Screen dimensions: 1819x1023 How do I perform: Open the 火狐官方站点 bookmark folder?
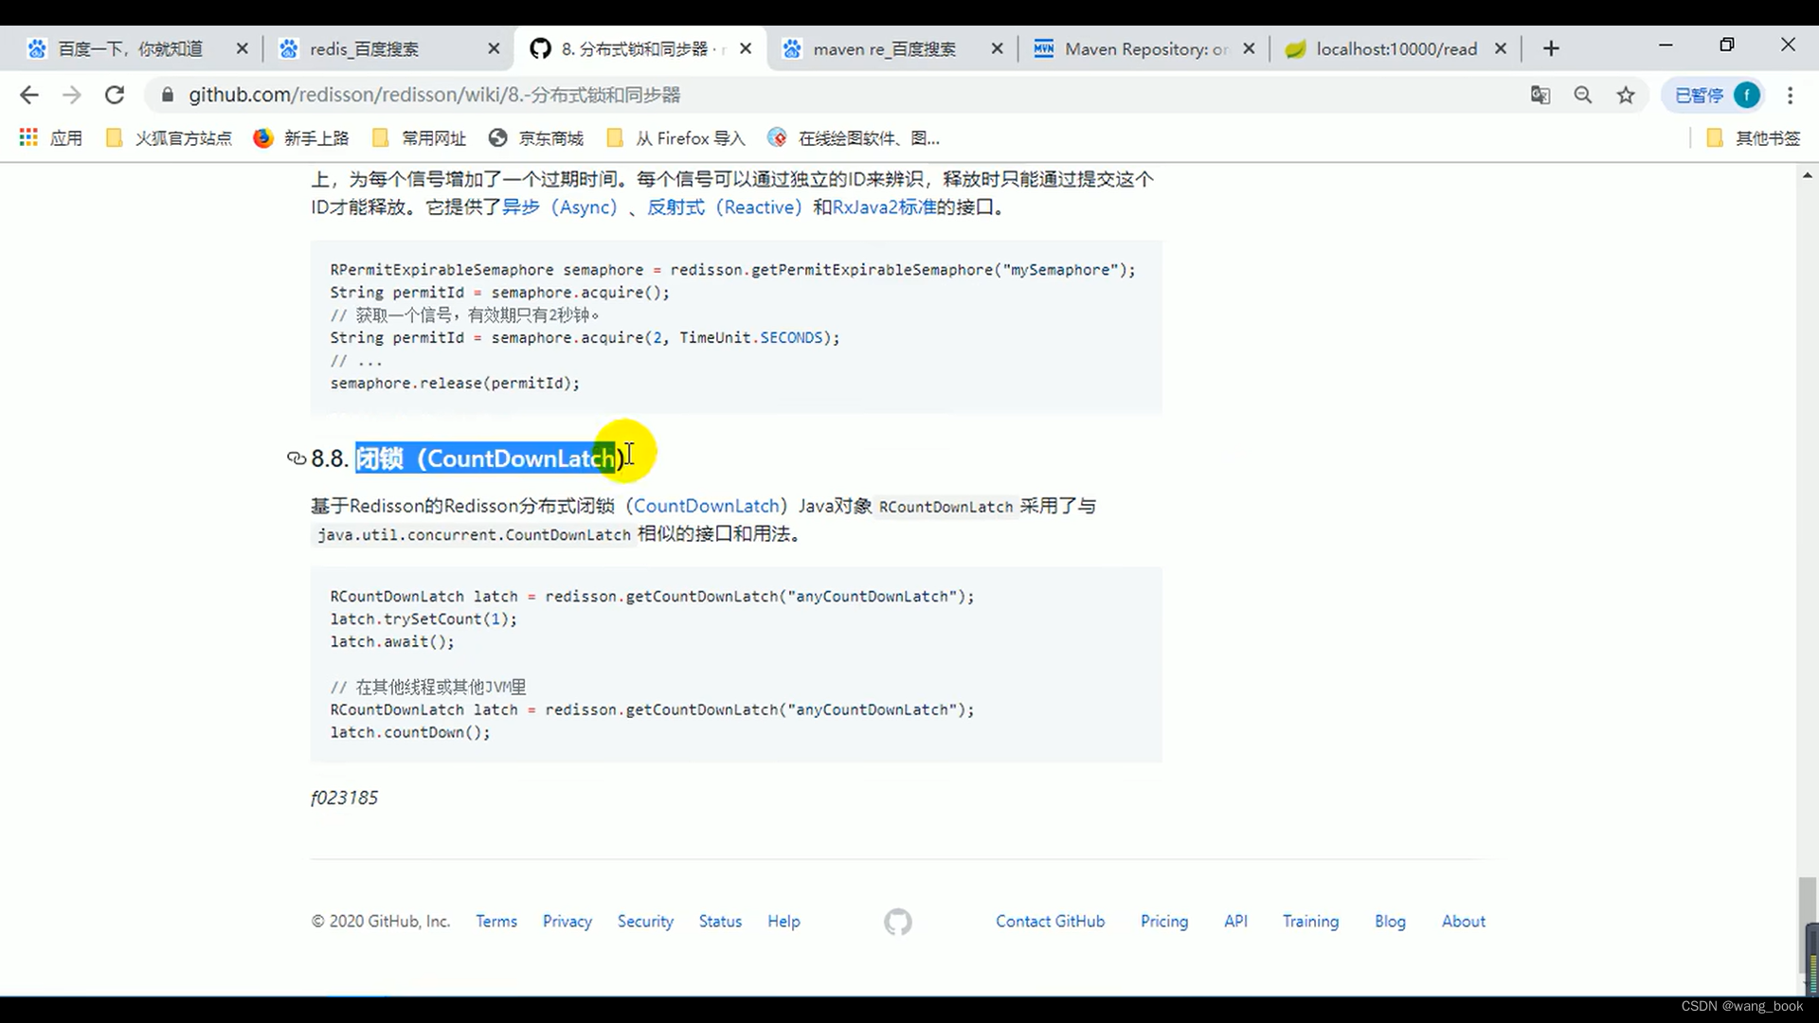(169, 138)
